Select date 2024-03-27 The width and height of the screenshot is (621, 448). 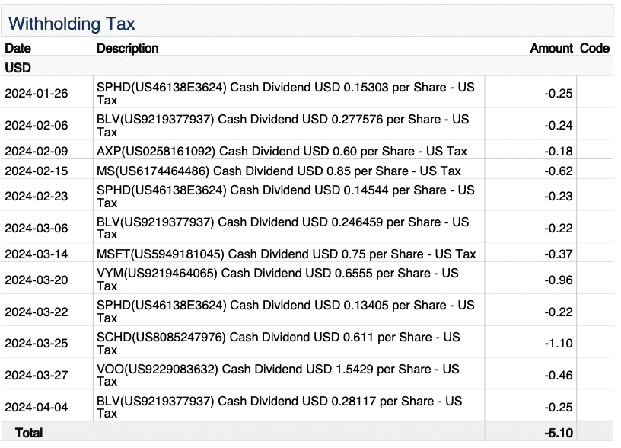click(x=37, y=375)
